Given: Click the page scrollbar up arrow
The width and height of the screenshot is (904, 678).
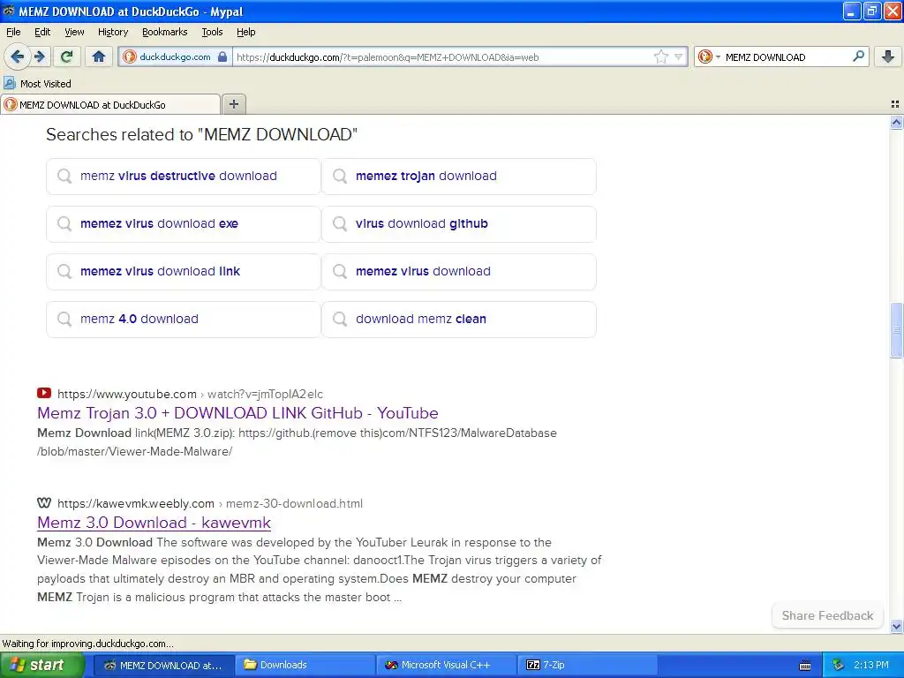Looking at the screenshot, I should pos(896,122).
